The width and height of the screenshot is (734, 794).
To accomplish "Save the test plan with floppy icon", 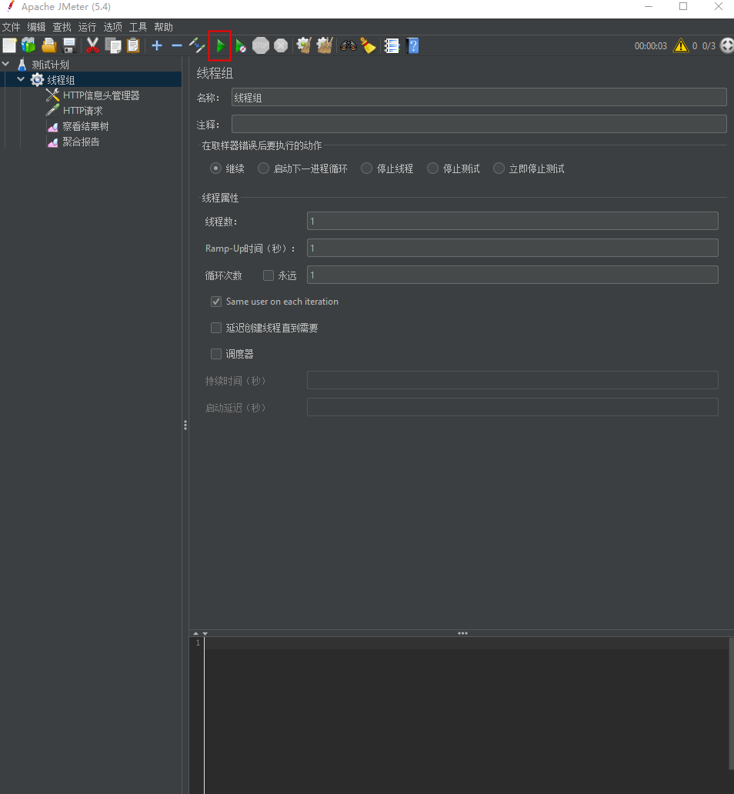I will (x=69, y=45).
